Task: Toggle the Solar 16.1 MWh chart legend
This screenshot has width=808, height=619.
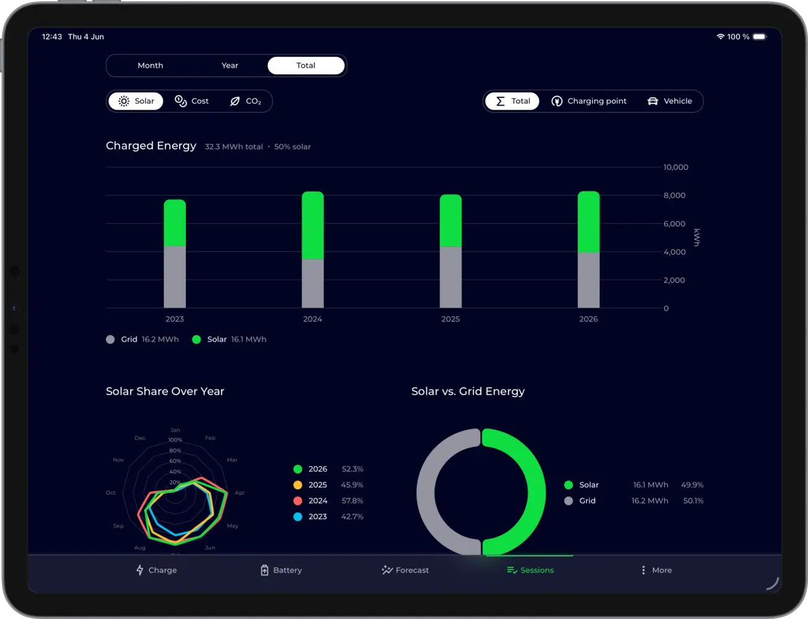Action: click(229, 339)
